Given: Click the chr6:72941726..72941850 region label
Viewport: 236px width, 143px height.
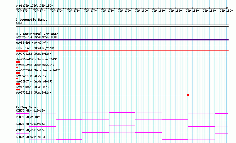Looking at the screenshot, I should pyautogui.click(x=34, y=6).
